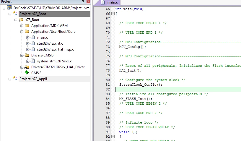Place cursor on MX_FLASH_Init line 84
The height and width of the screenshot is (141, 241).
tap(136, 99)
